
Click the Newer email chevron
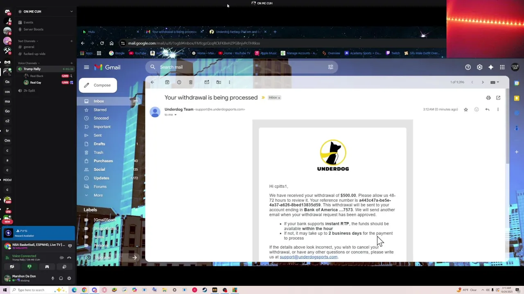[472, 82]
